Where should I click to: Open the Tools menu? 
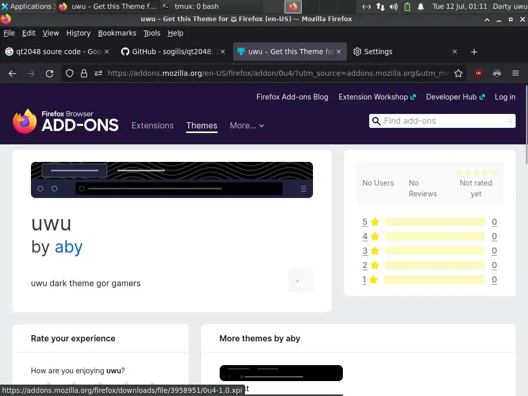click(x=152, y=33)
